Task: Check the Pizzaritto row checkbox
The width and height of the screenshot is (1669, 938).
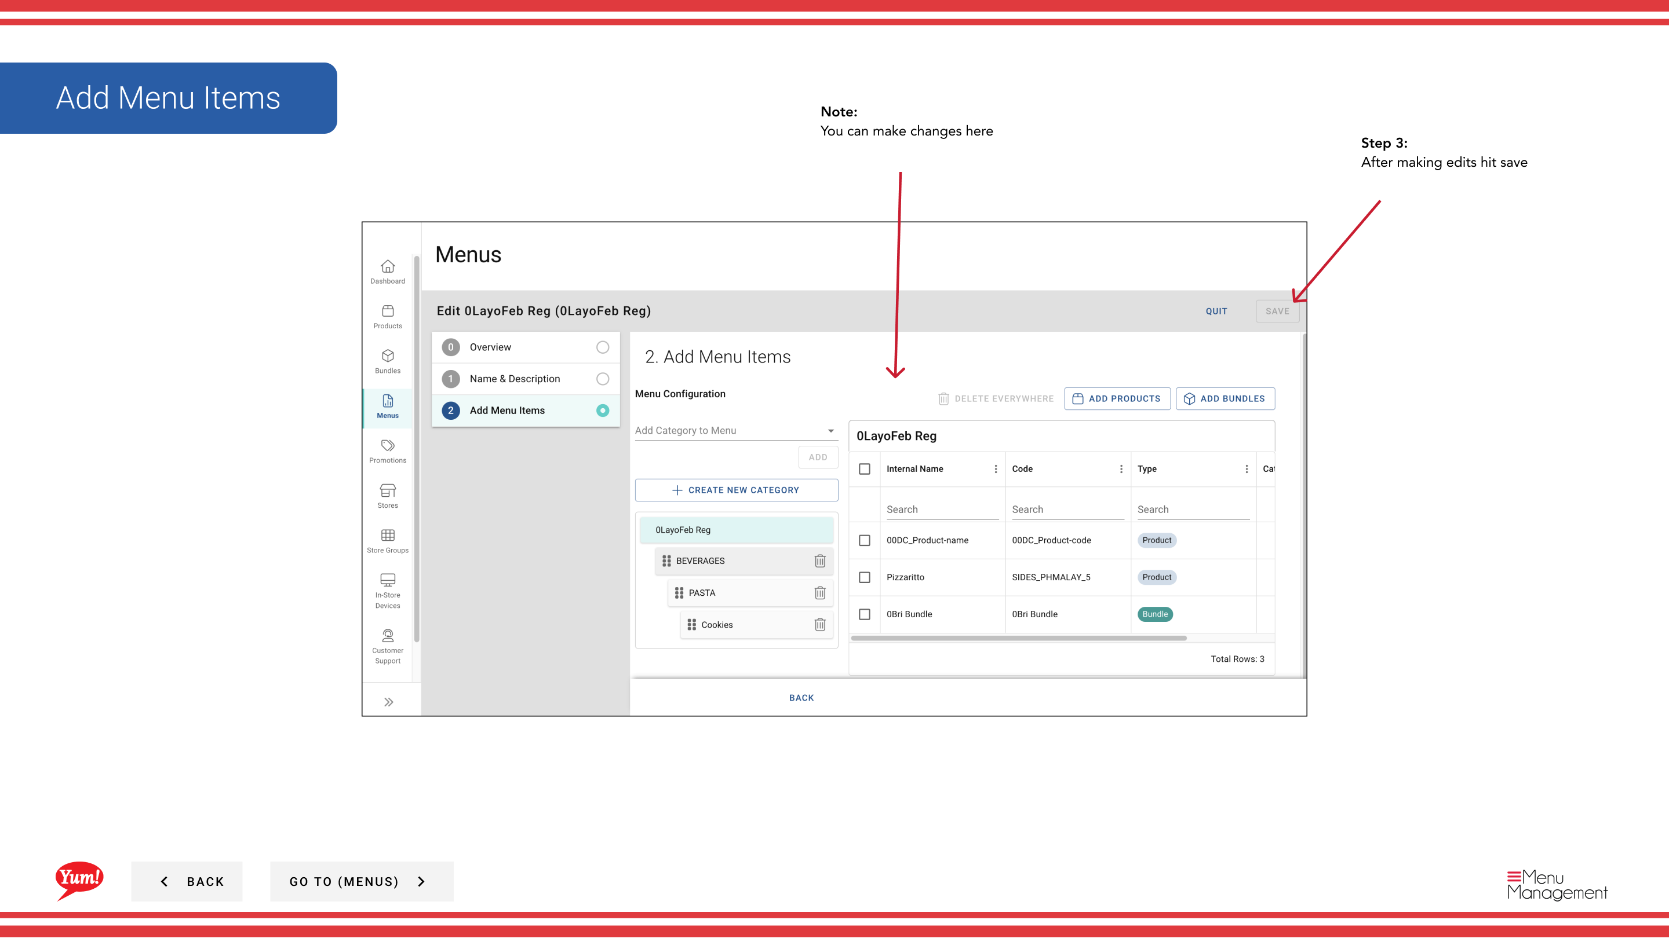Action: point(864,577)
